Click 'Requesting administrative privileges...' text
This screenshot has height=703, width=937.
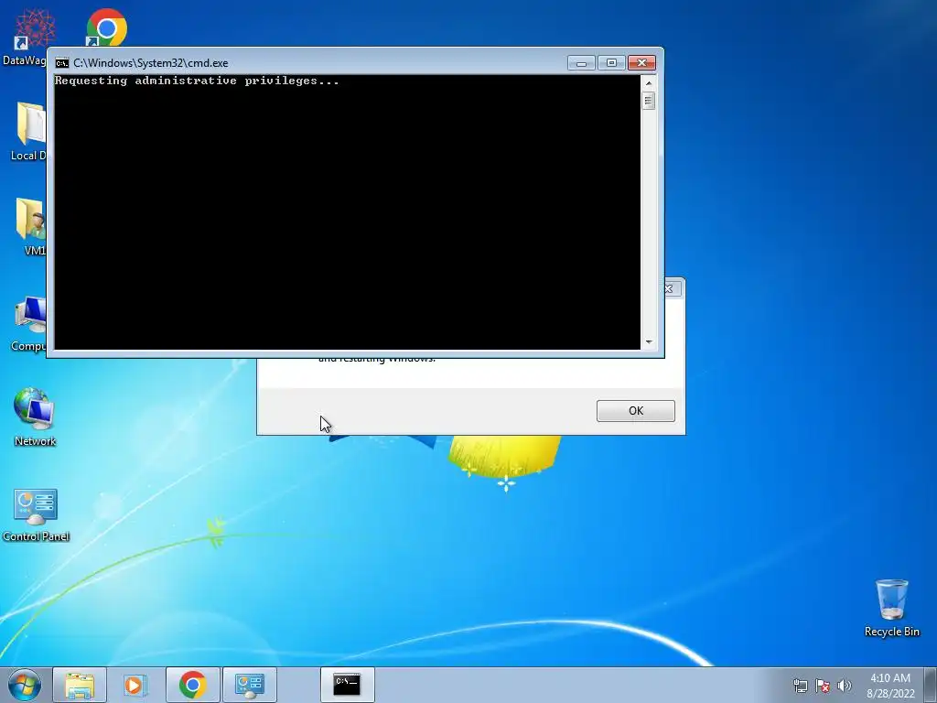(x=198, y=81)
